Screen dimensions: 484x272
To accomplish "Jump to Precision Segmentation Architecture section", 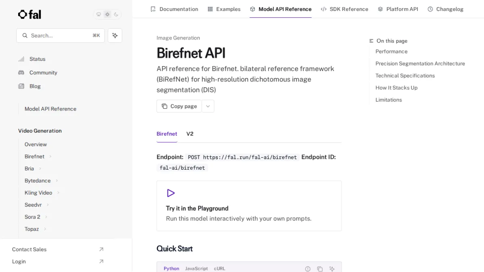I will [420, 64].
